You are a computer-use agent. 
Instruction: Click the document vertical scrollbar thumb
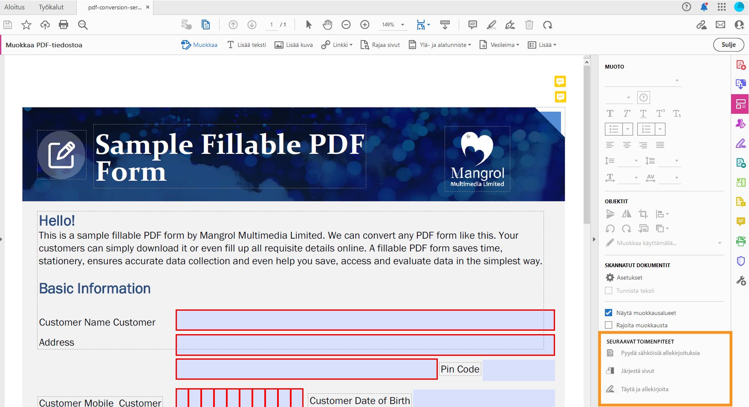pos(587,145)
